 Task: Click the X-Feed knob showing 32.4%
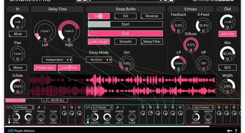pyautogui.click(x=203, y=25)
